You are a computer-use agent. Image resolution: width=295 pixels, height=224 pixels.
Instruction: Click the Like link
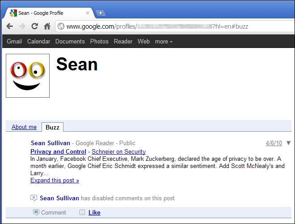(x=94, y=212)
